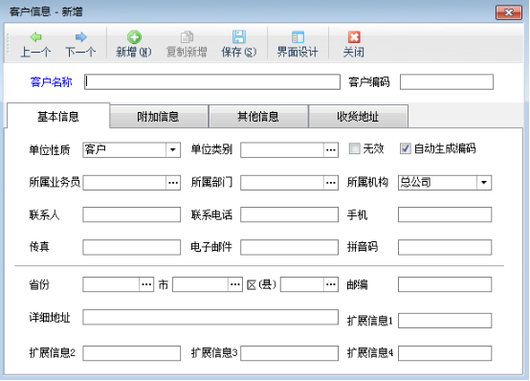Screen dimensions: 530x381
Task: Save with the 保存 floppy disk icon
Action: coord(239,37)
